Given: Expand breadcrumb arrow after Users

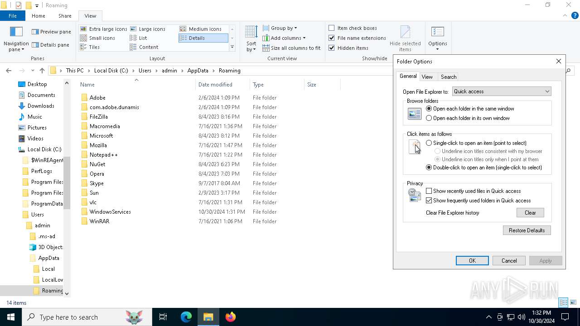Looking at the screenshot, I should (x=157, y=71).
